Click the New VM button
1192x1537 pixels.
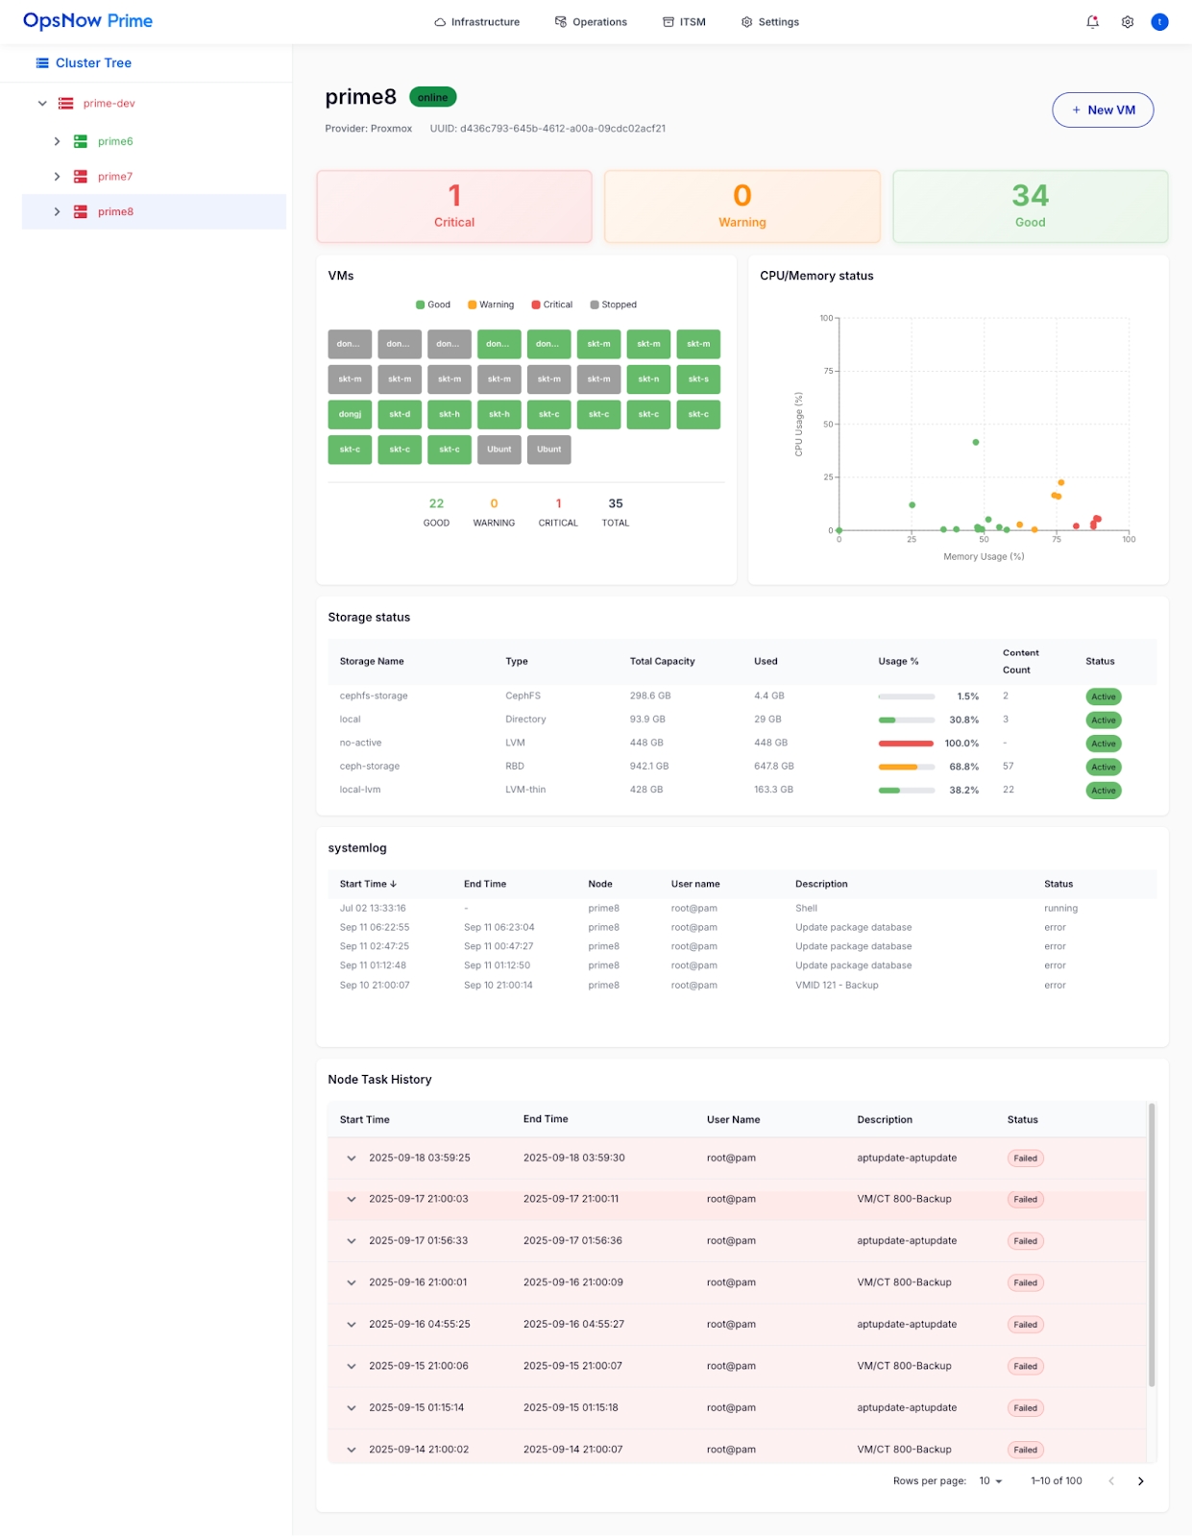1103,110
